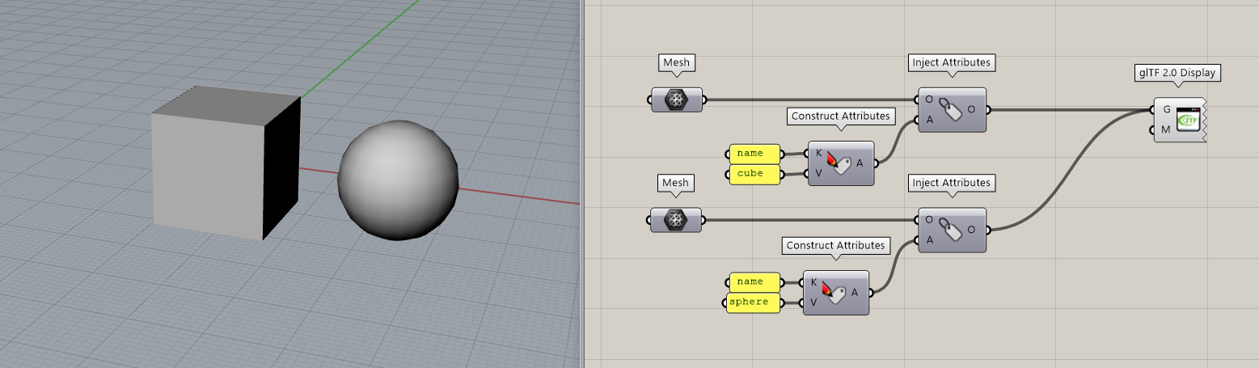
Task: Click the 'glTF 2.0 Display' label tag
Action: click(x=1177, y=73)
